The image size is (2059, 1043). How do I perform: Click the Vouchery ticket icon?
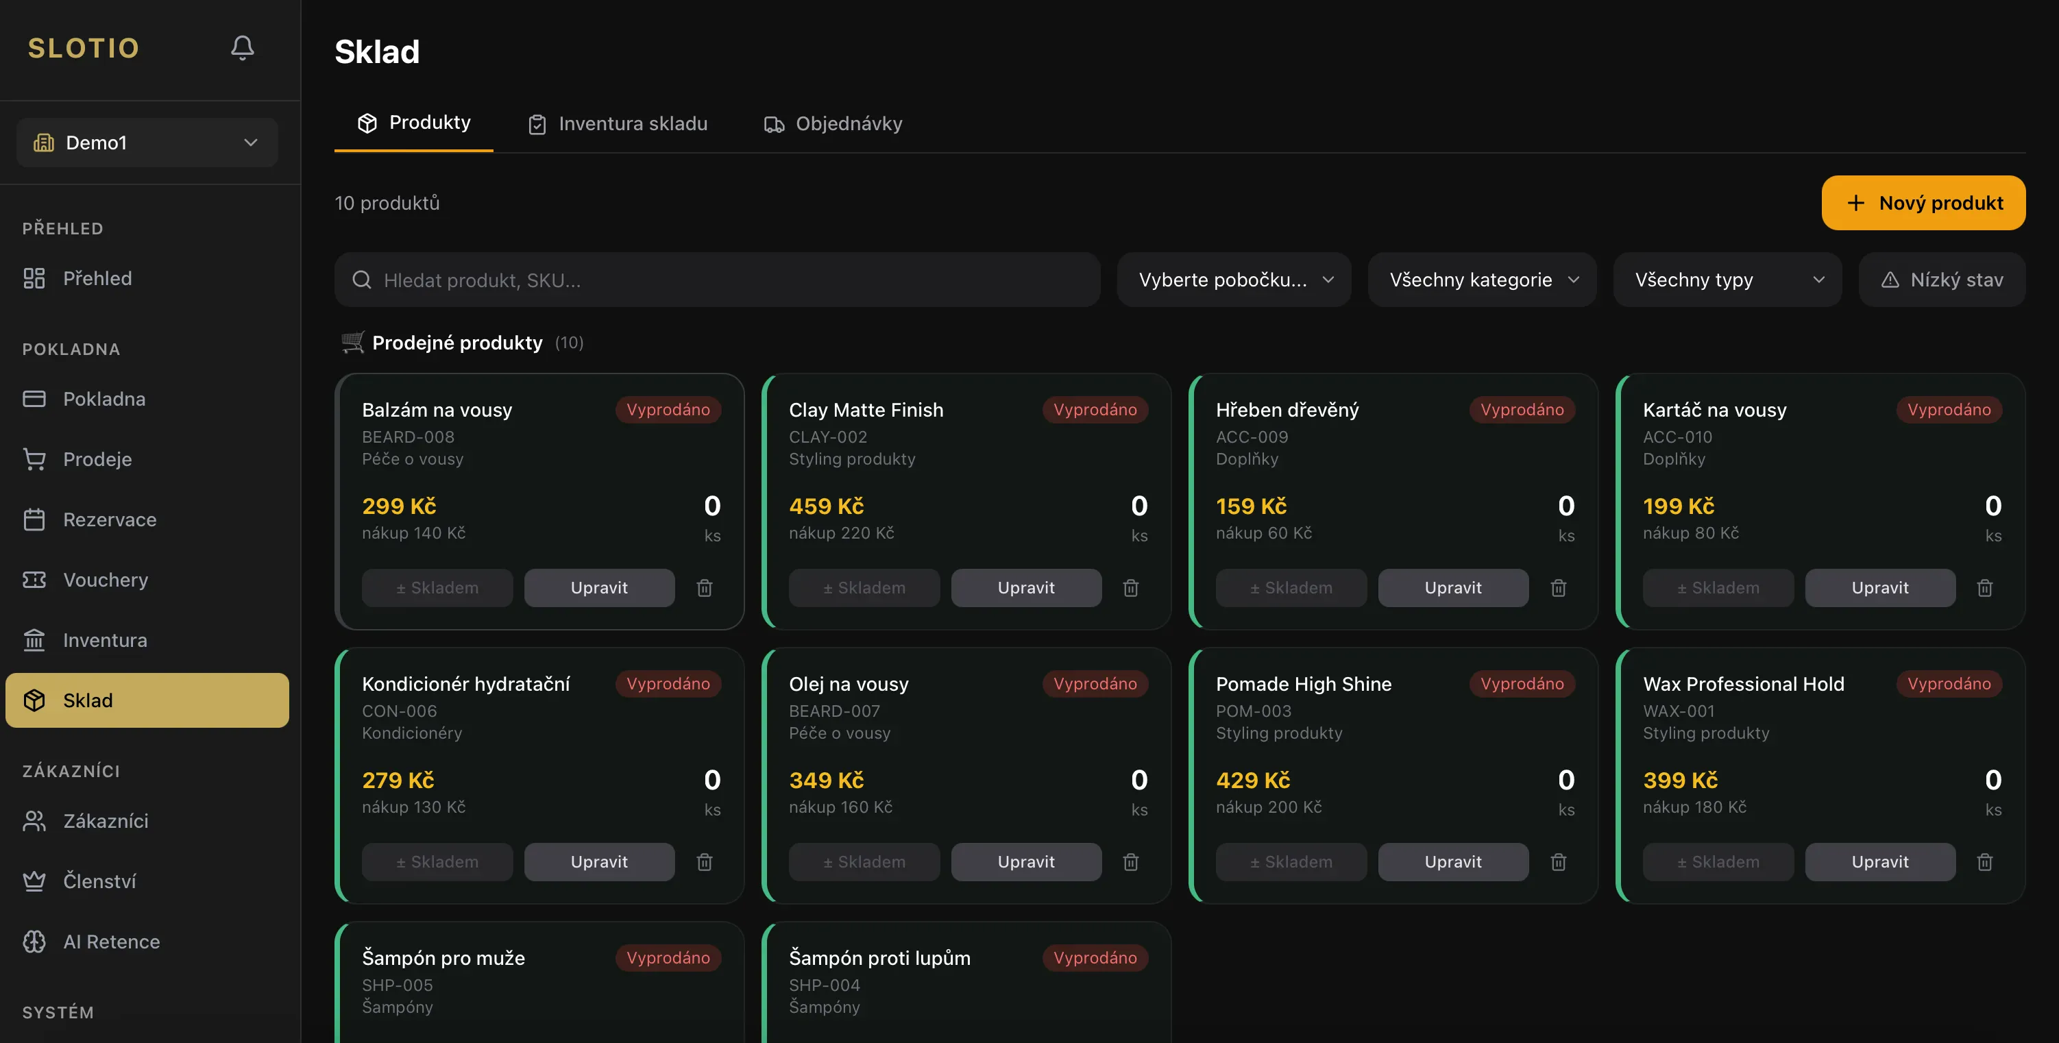pyautogui.click(x=34, y=580)
